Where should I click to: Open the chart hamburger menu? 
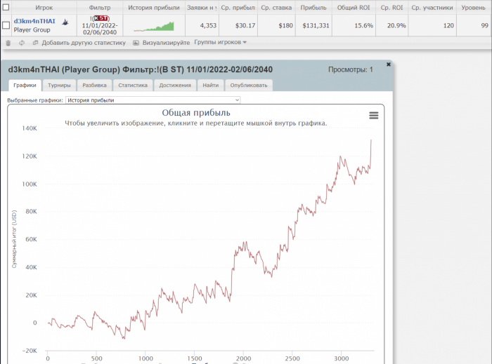[374, 116]
